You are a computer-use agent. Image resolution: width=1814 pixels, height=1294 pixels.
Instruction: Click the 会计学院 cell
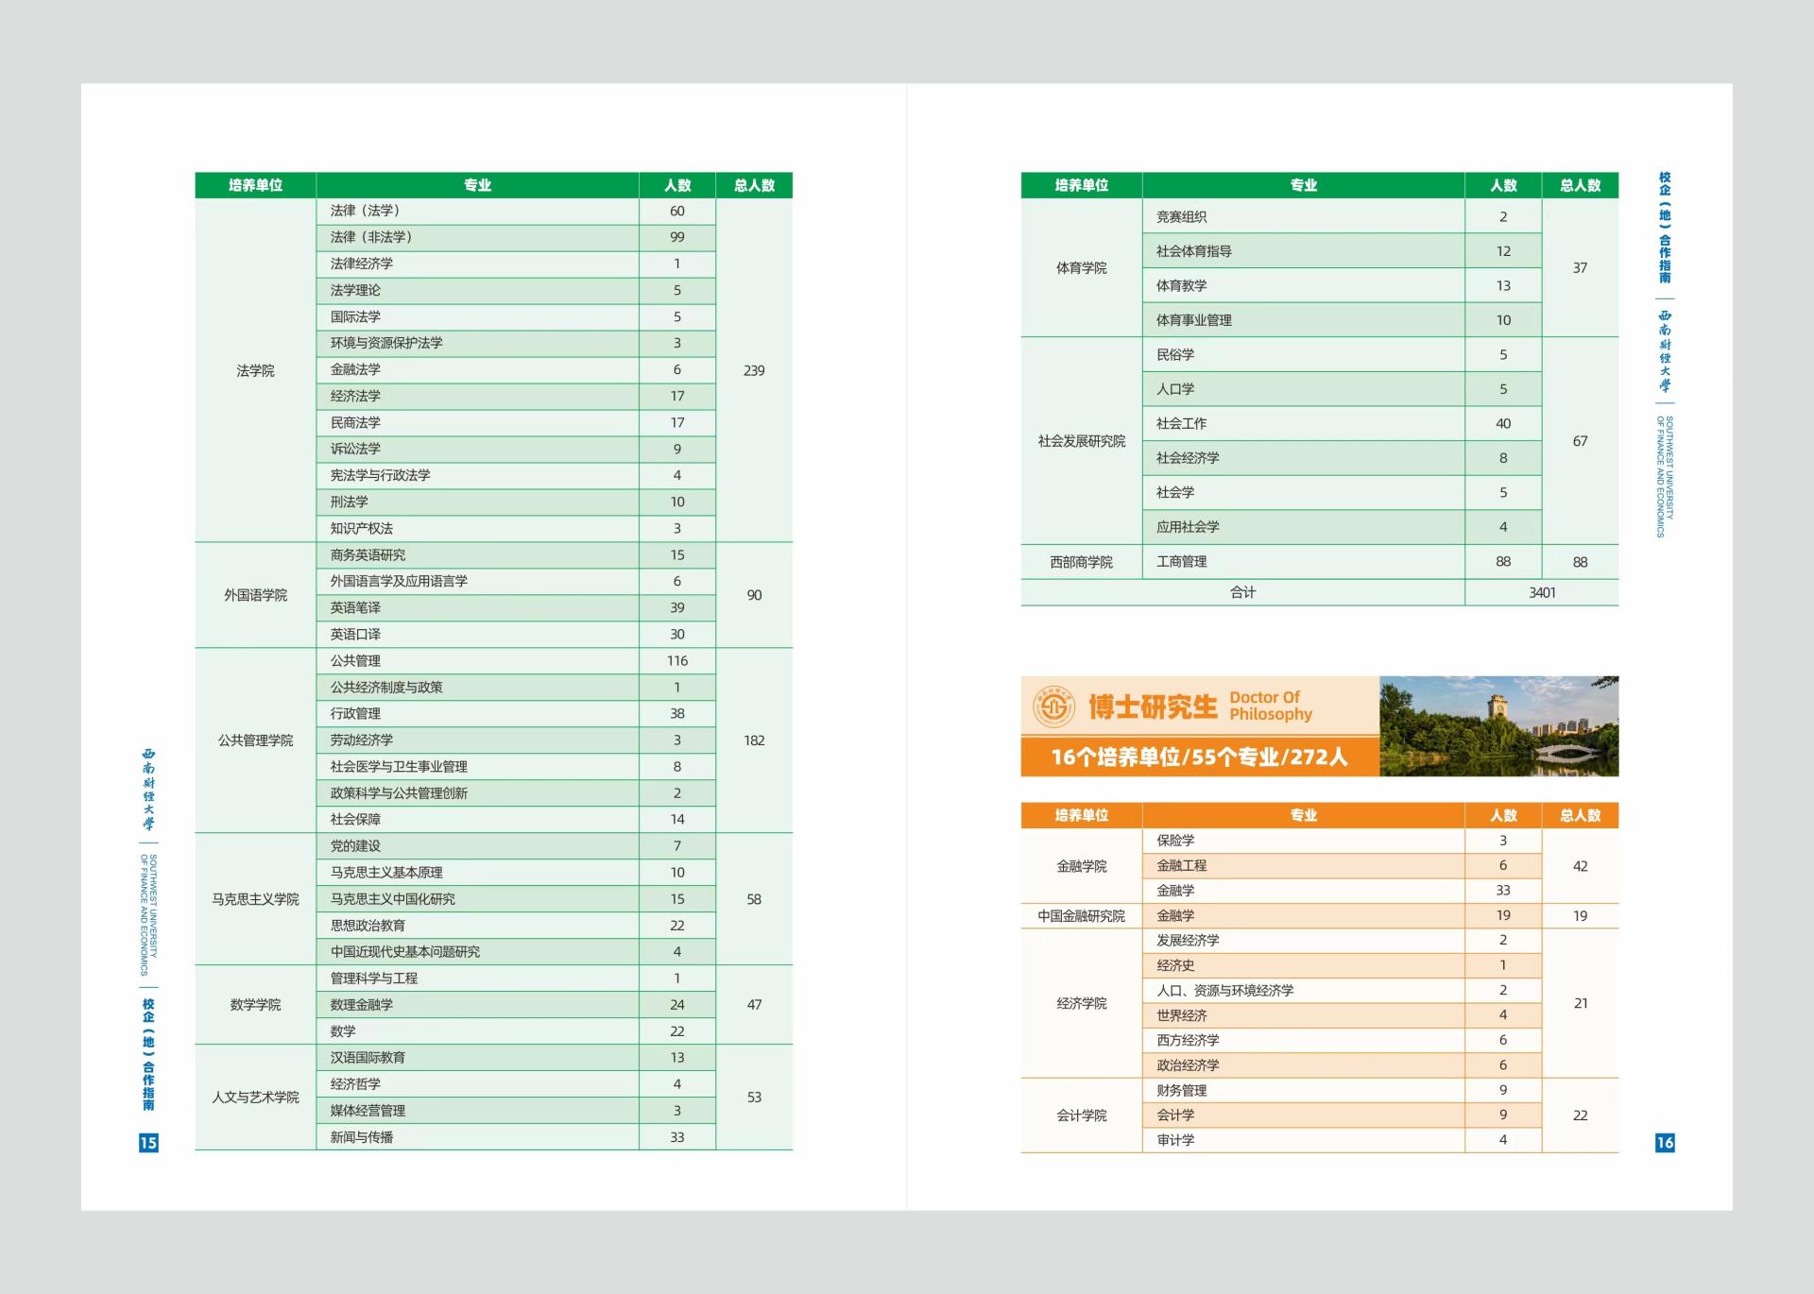1082,1115
